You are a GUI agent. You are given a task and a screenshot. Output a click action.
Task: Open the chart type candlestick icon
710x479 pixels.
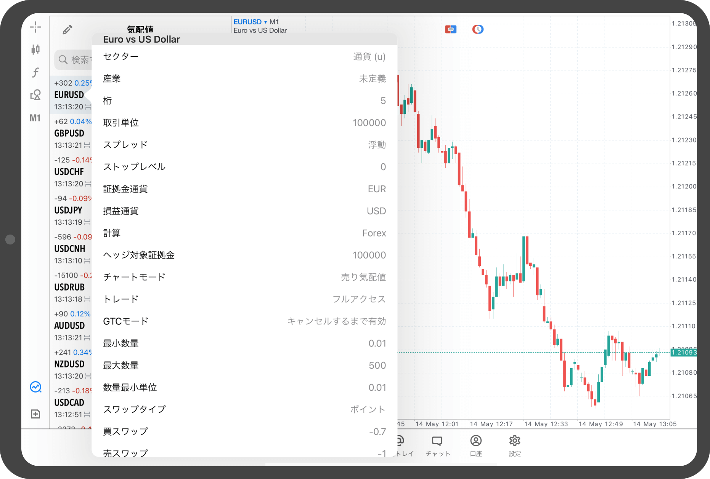pos(35,49)
